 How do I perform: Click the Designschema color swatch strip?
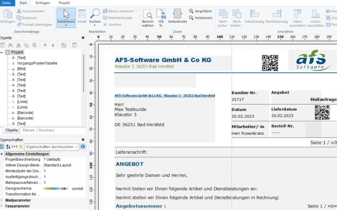[x=56, y=189]
